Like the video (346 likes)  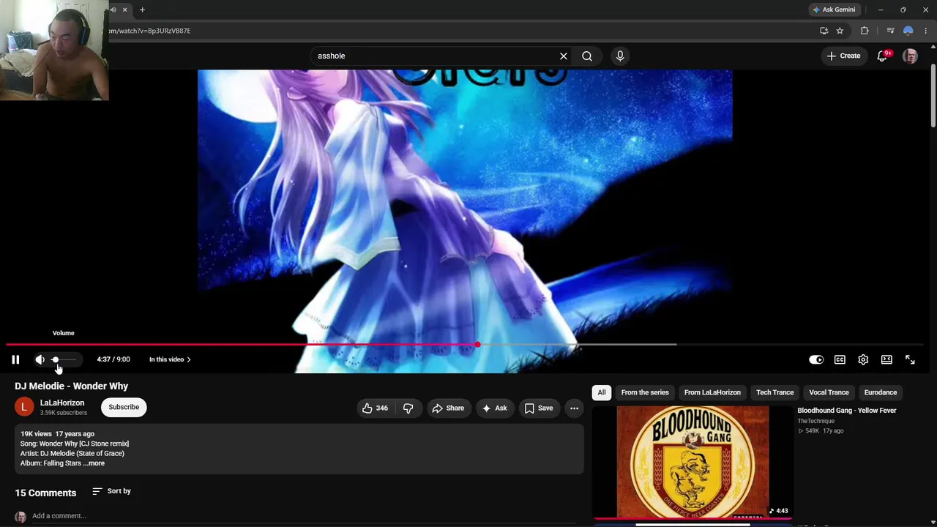coord(375,408)
